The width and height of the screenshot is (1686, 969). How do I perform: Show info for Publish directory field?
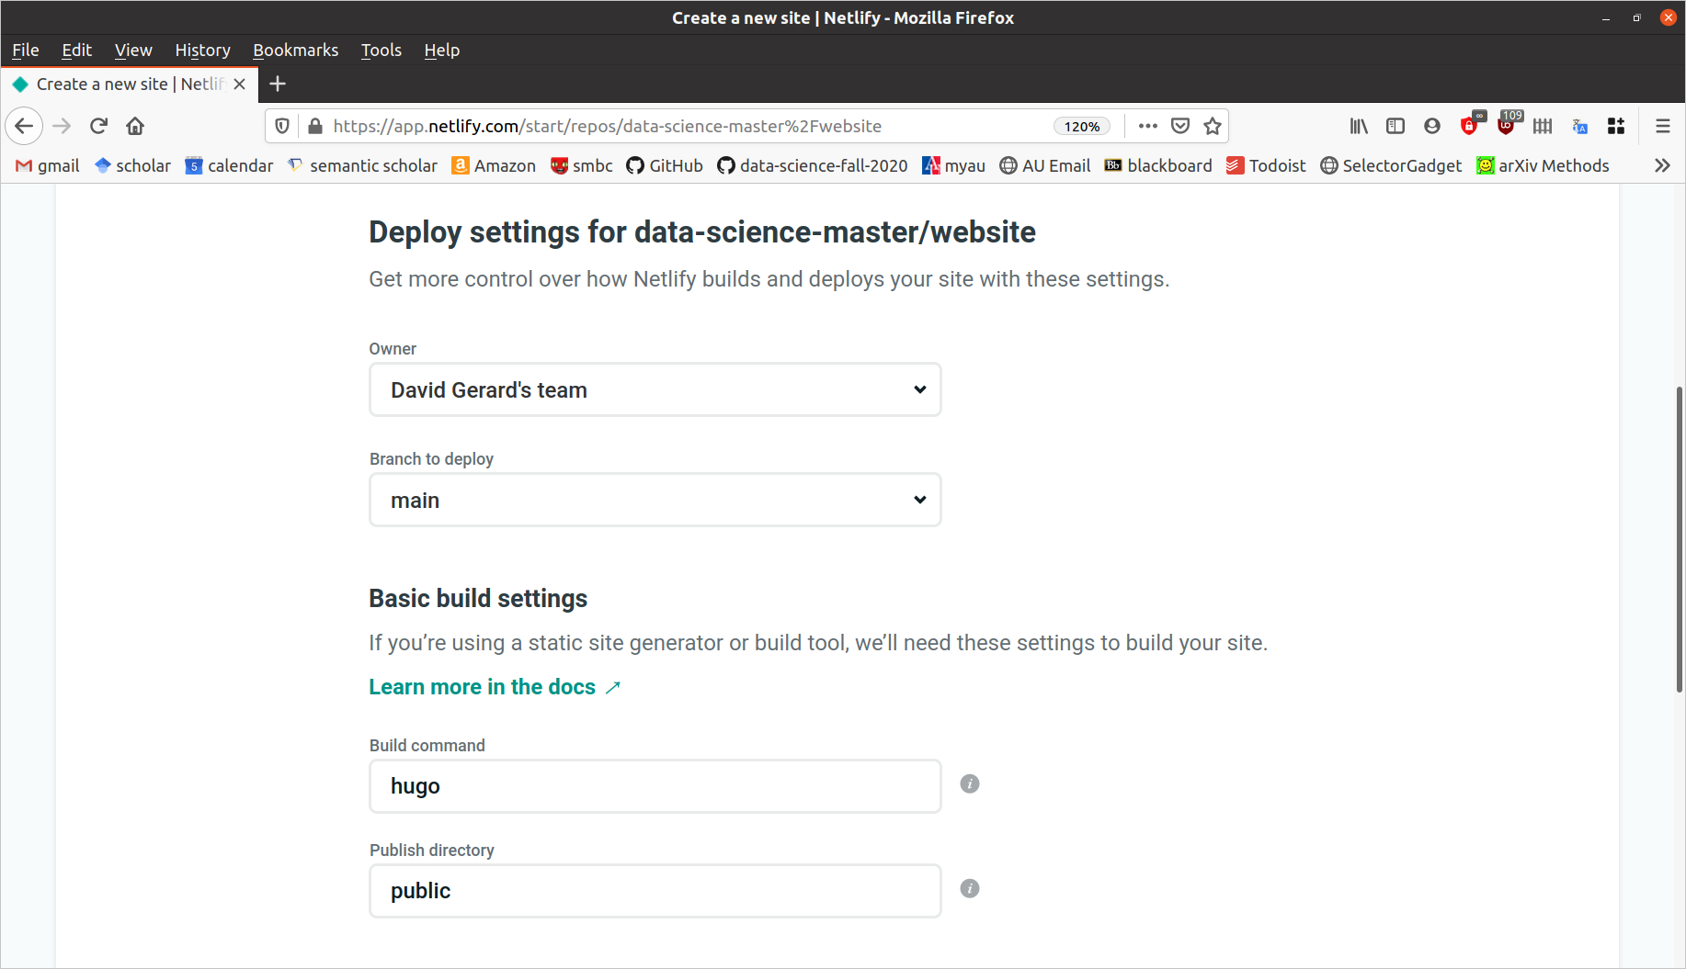(969, 888)
